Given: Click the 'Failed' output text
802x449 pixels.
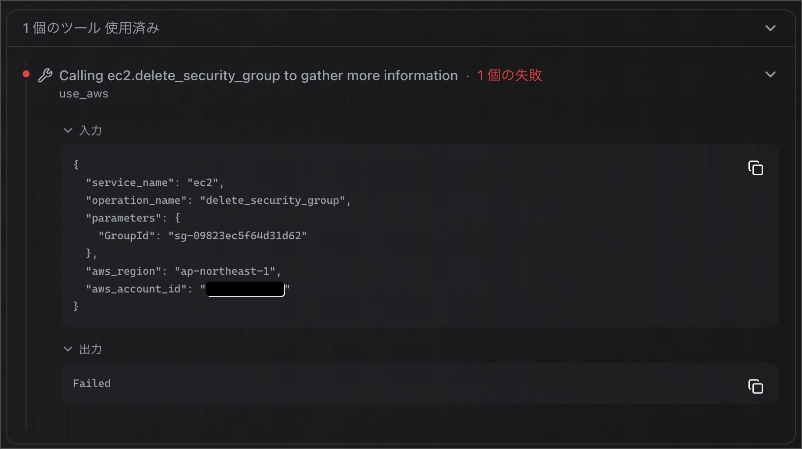Looking at the screenshot, I should [x=92, y=383].
